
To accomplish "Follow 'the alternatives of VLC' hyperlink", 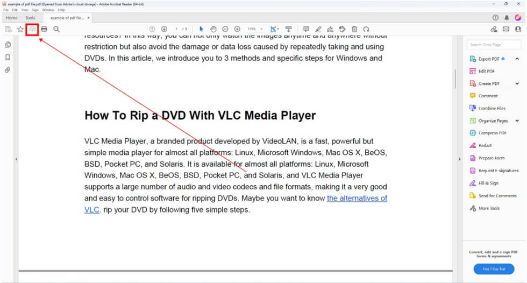I will tap(357, 199).
